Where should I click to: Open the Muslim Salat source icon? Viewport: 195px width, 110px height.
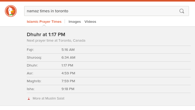29,98
